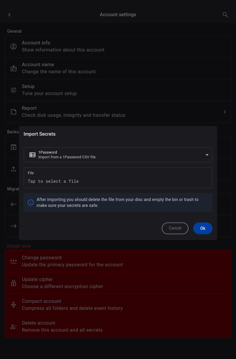Screen dimensions: 236x359
Task: Click the Report document icon
Action: [14, 112]
